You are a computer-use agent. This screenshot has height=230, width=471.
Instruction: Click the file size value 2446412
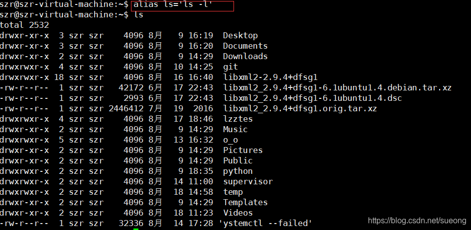coord(126,109)
